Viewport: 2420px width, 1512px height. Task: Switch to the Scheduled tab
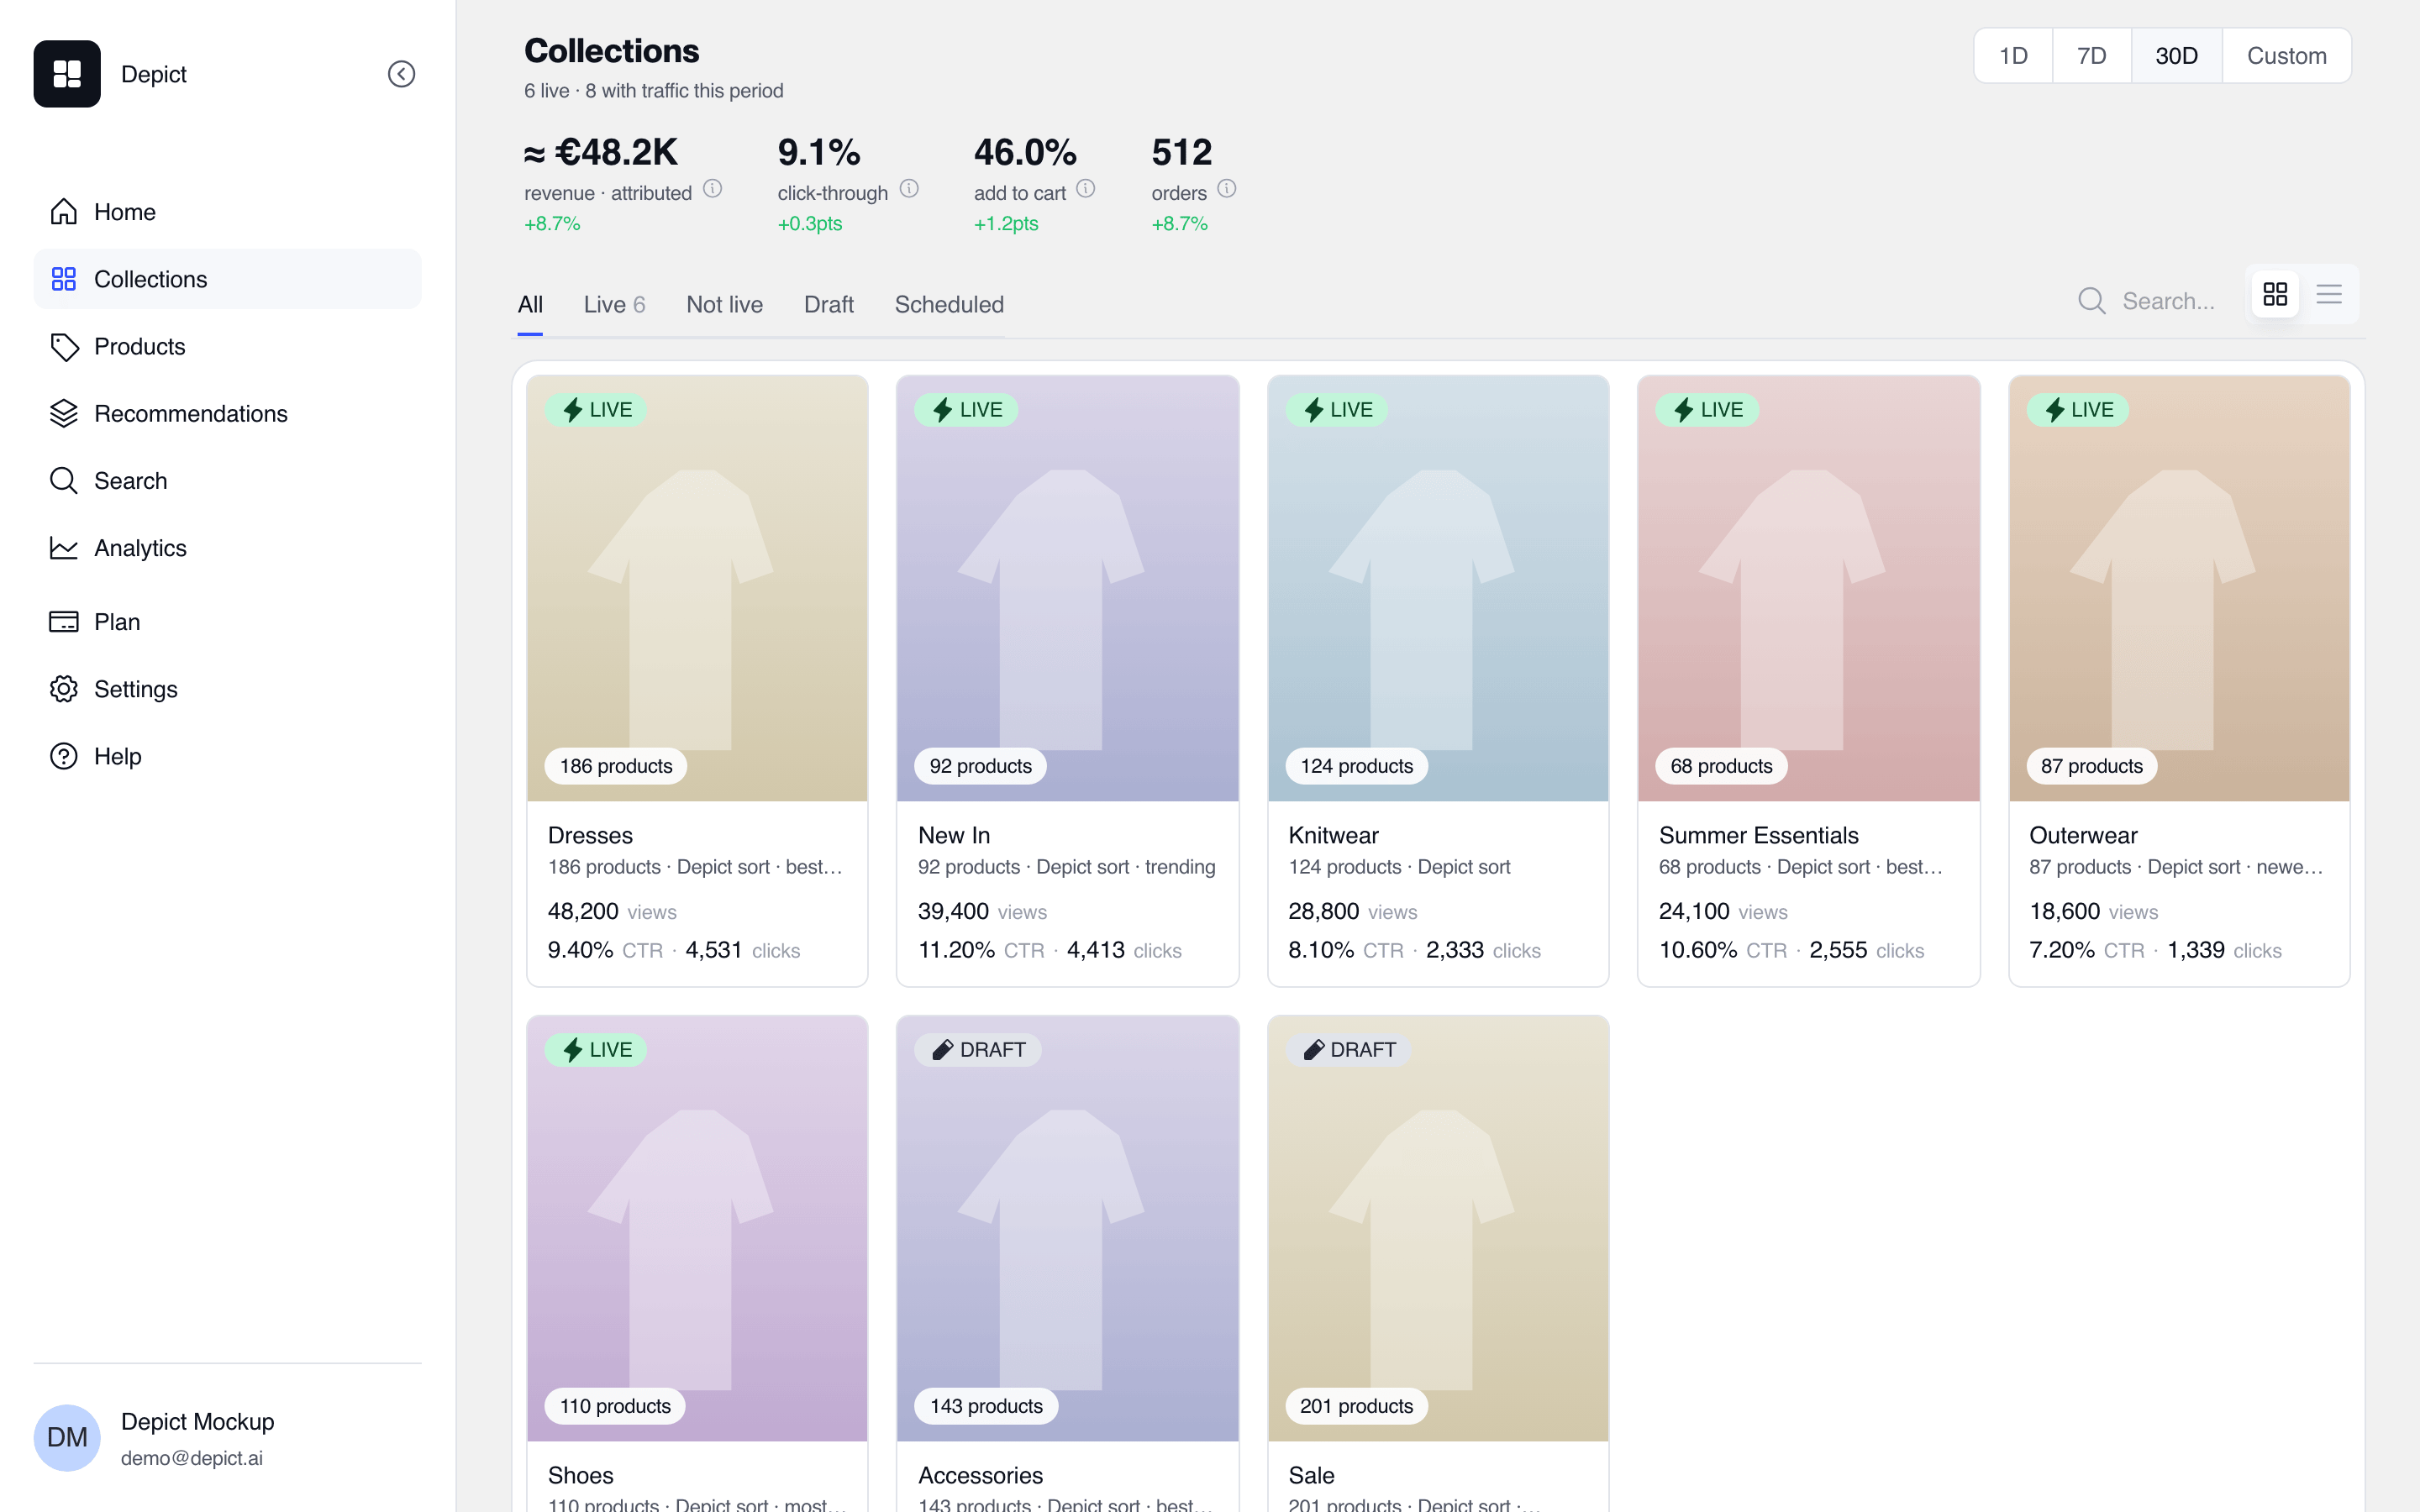click(949, 305)
